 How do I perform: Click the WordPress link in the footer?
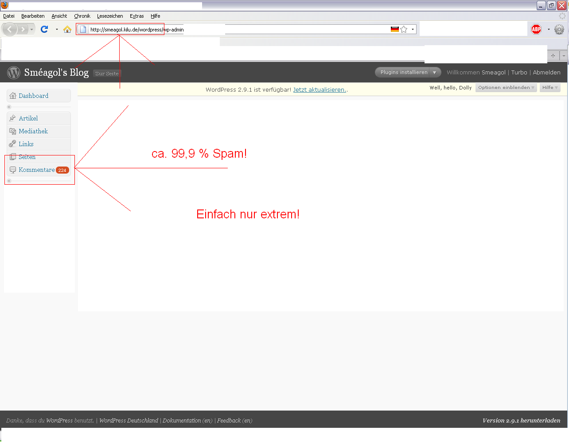click(x=59, y=420)
